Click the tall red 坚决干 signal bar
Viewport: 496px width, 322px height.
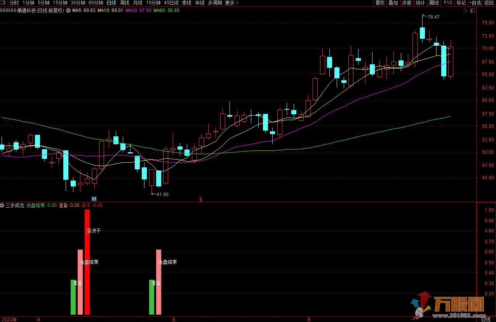coord(87,262)
